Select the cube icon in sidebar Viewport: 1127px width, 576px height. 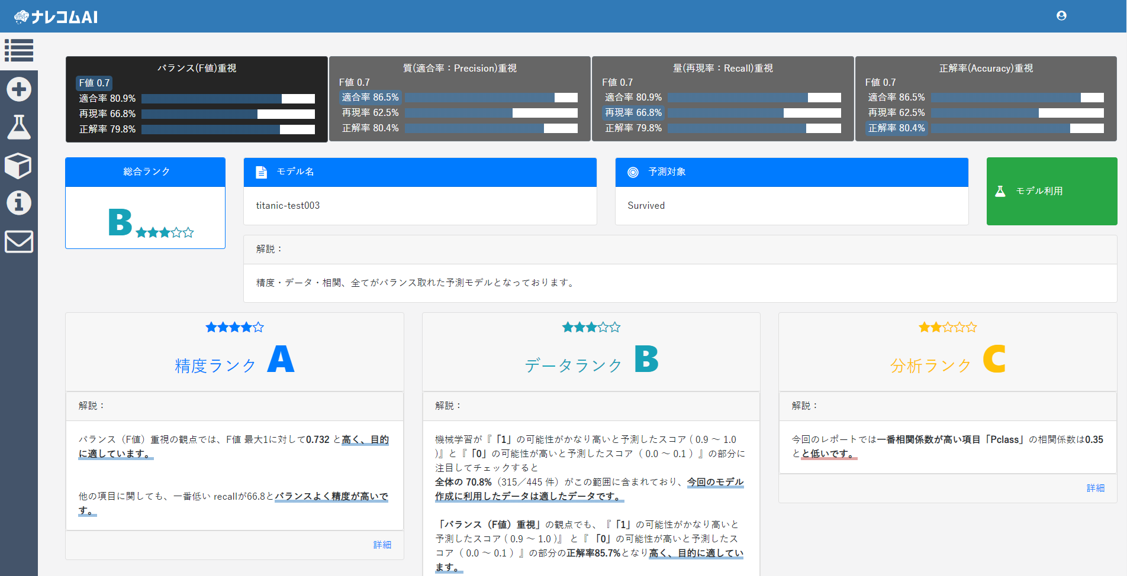pos(18,166)
